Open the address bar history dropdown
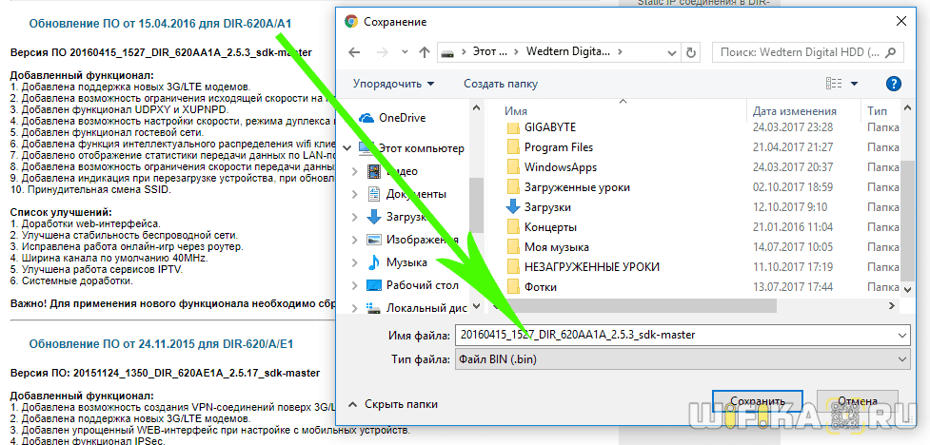The image size is (930, 445). [673, 52]
